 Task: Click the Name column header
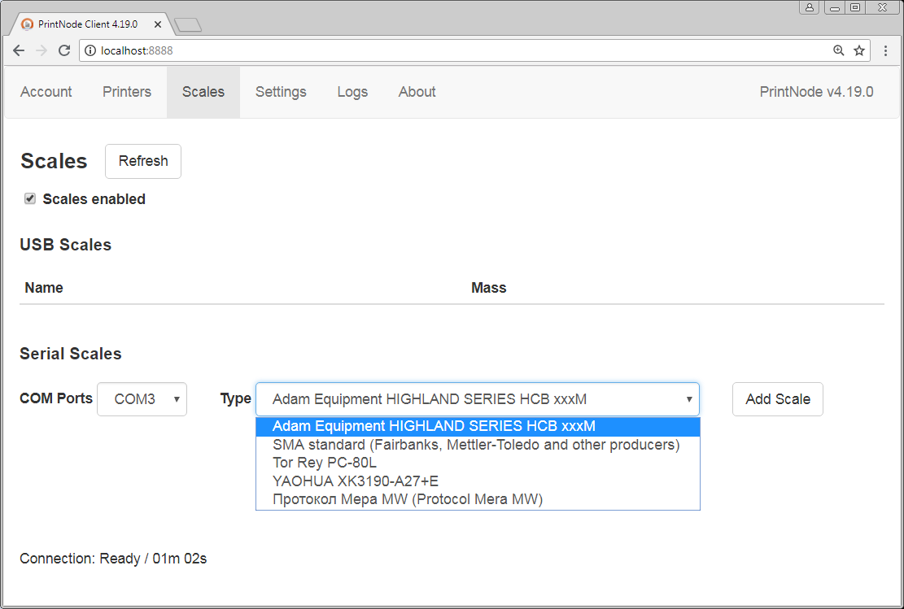(44, 288)
